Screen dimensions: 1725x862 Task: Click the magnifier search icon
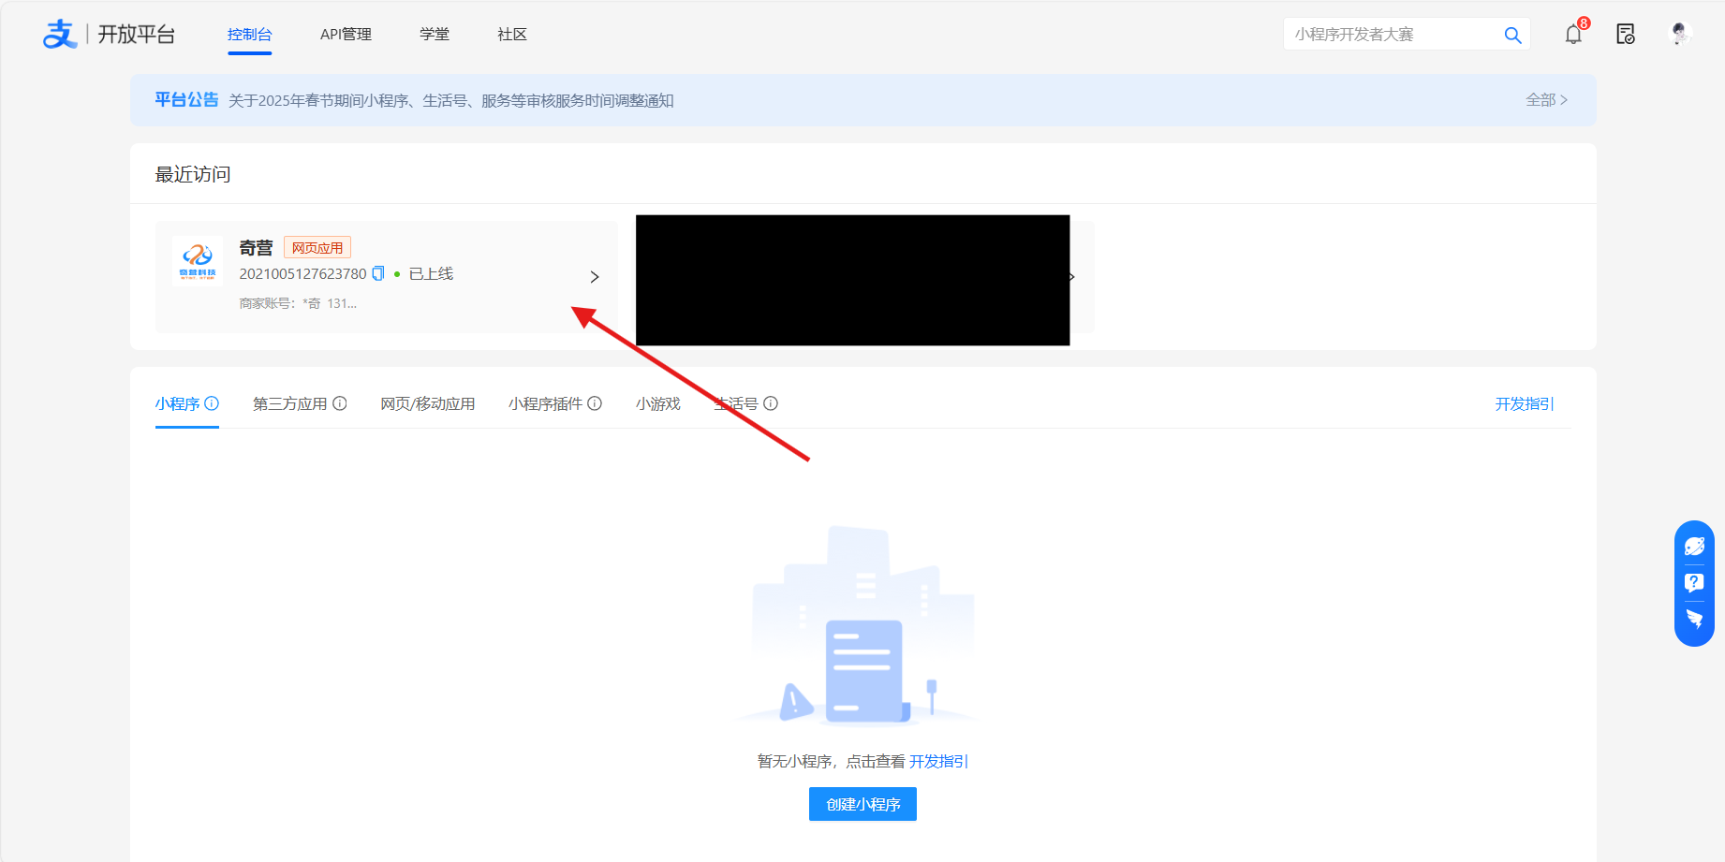[x=1512, y=36]
